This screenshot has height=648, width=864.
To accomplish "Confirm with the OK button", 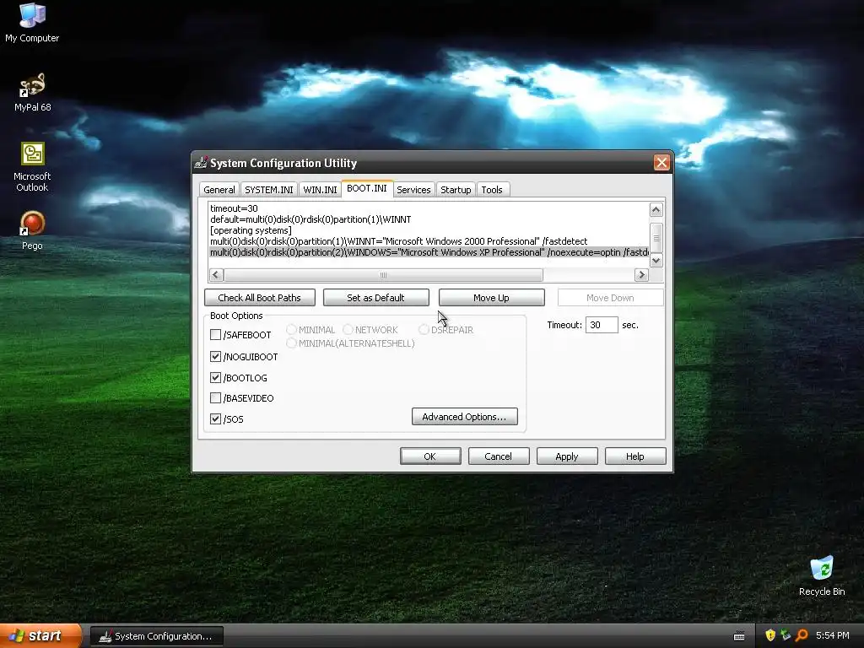I will pos(430,456).
